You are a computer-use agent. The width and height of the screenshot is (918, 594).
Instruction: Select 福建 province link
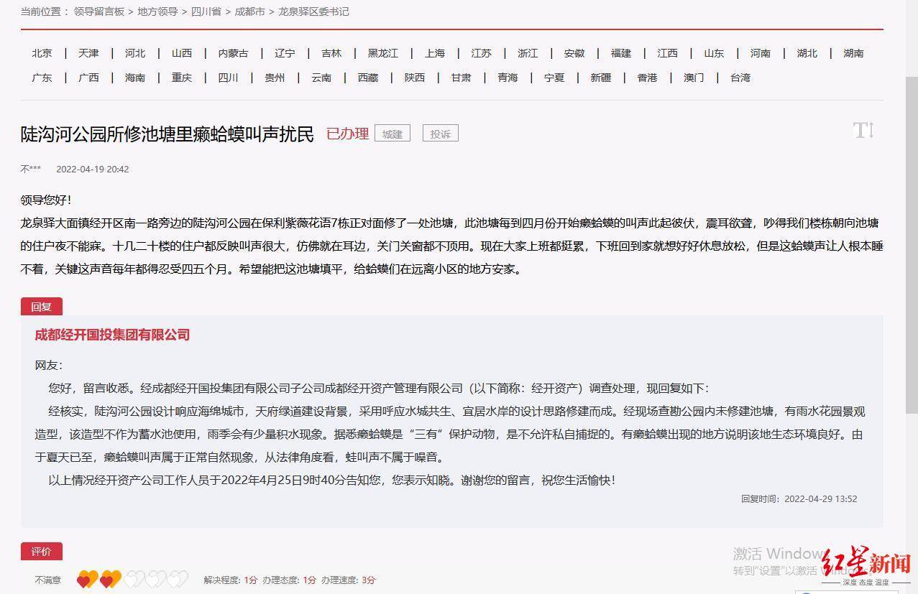(621, 53)
